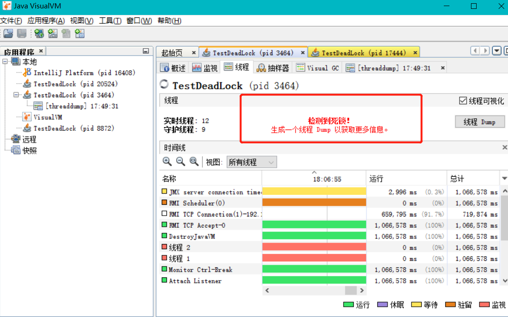Viewport: 508px width, 317px height.
Task: Close the 时间线 timeline section
Action: coord(504,147)
